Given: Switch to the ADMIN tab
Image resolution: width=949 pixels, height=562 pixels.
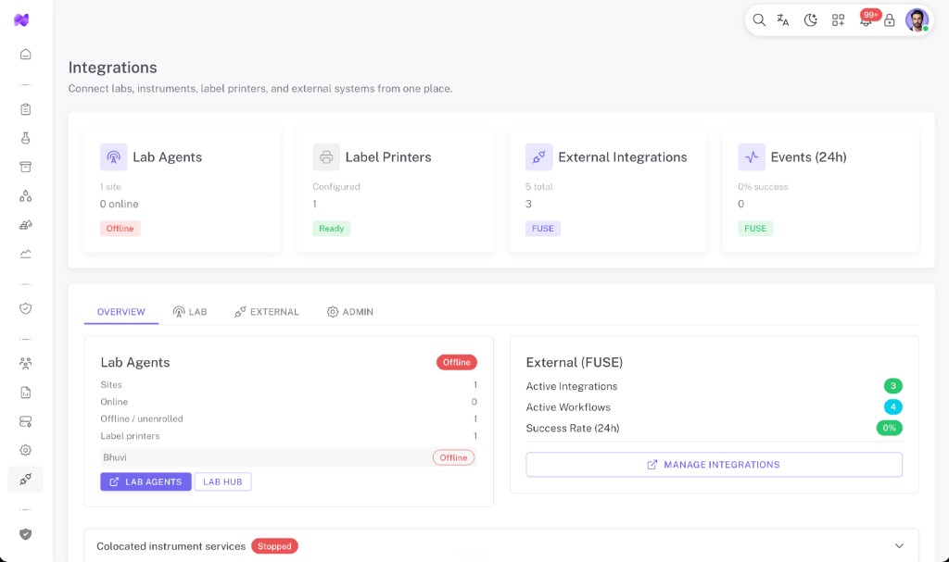Looking at the screenshot, I should click(349, 312).
